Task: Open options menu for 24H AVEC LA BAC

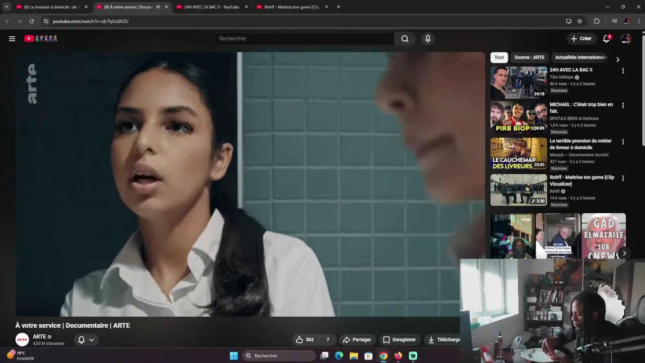Action: [x=623, y=71]
